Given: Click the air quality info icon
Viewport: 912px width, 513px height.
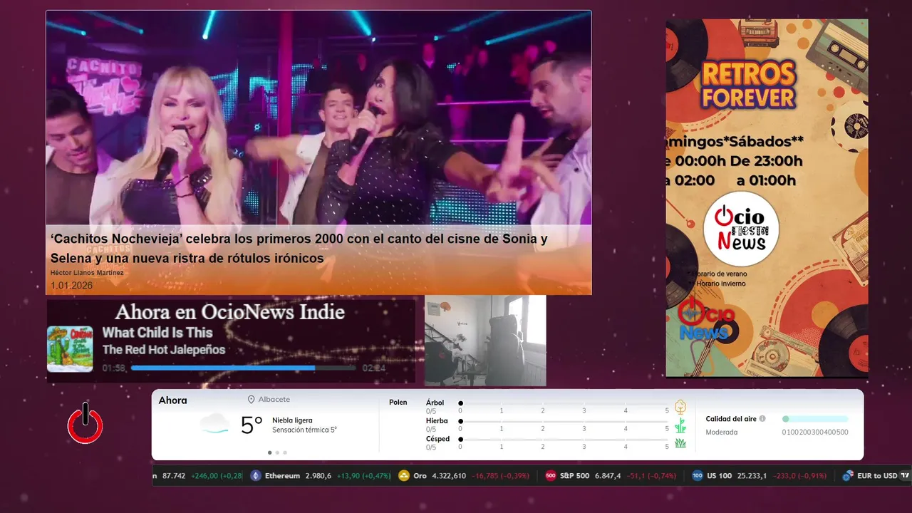Looking at the screenshot, I should point(762,419).
